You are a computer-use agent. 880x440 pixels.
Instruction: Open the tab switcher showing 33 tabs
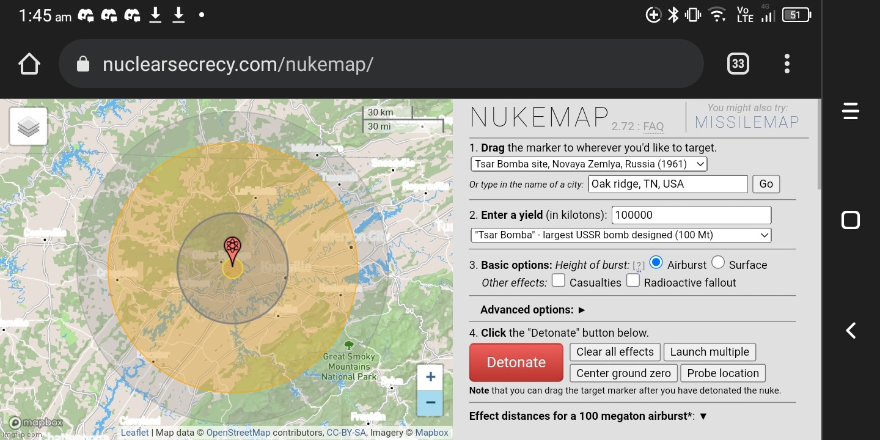point(738,64)
